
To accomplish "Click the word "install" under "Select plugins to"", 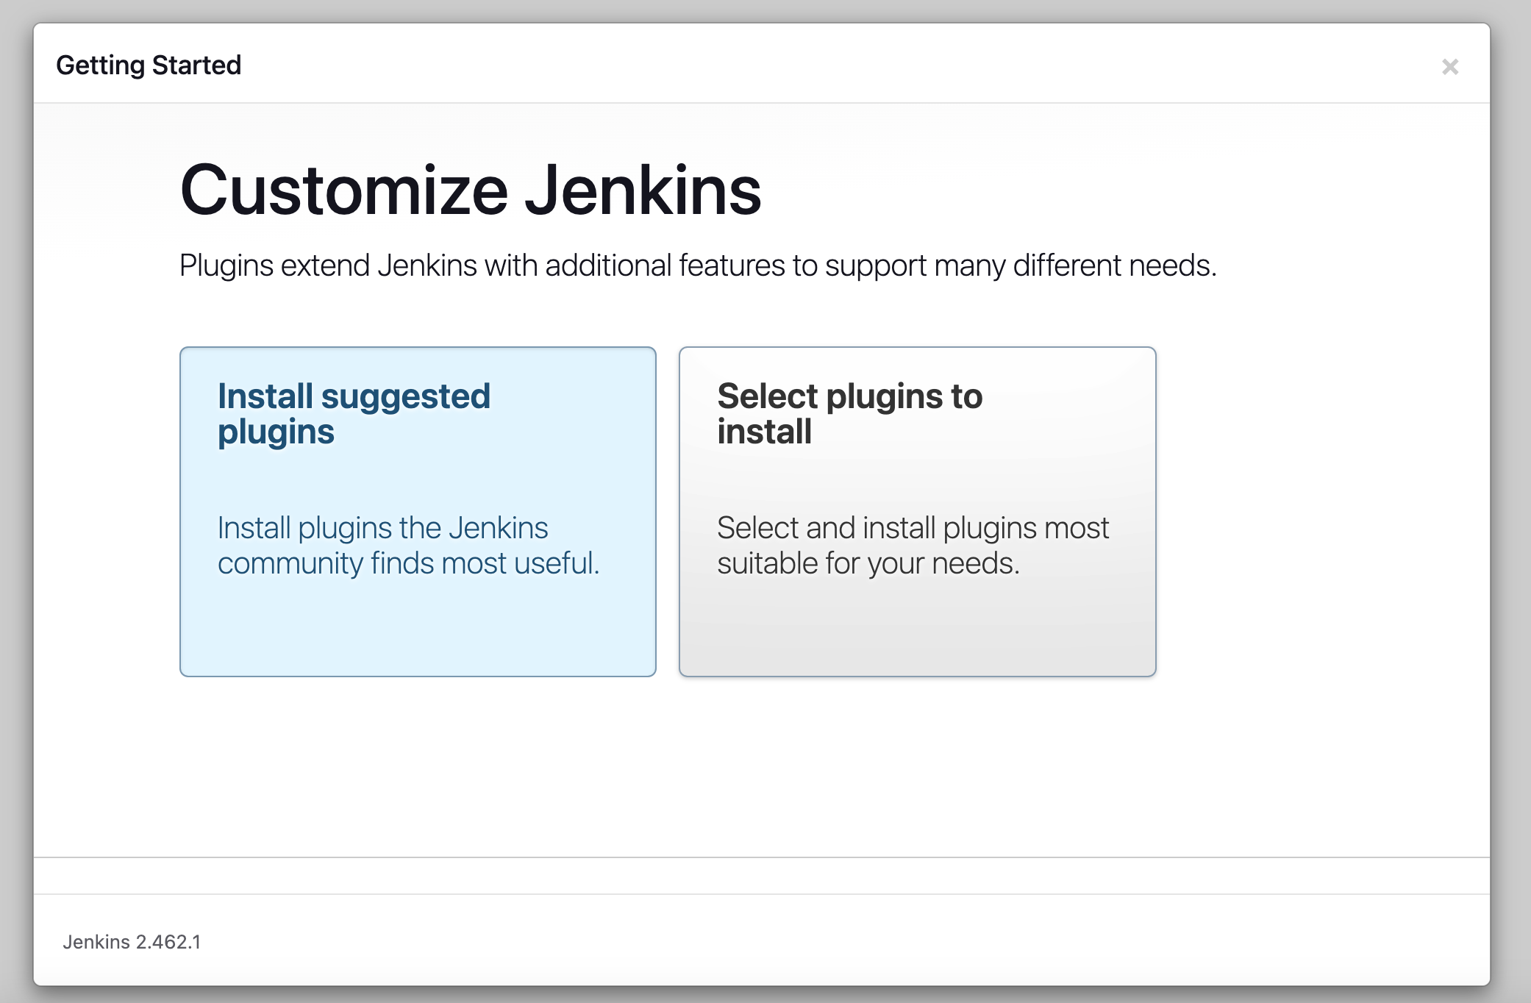I will tap(765, 432).
